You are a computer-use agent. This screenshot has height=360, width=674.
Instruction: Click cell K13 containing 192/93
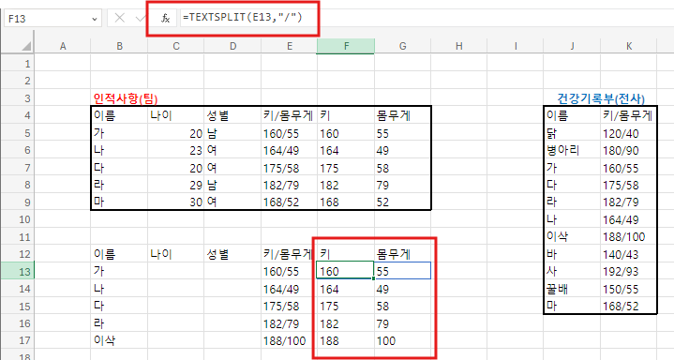click(x=629, y=271)
